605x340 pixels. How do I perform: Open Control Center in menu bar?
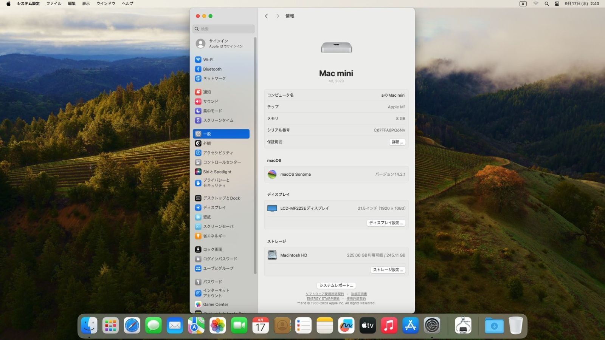(x=557, y=4)
